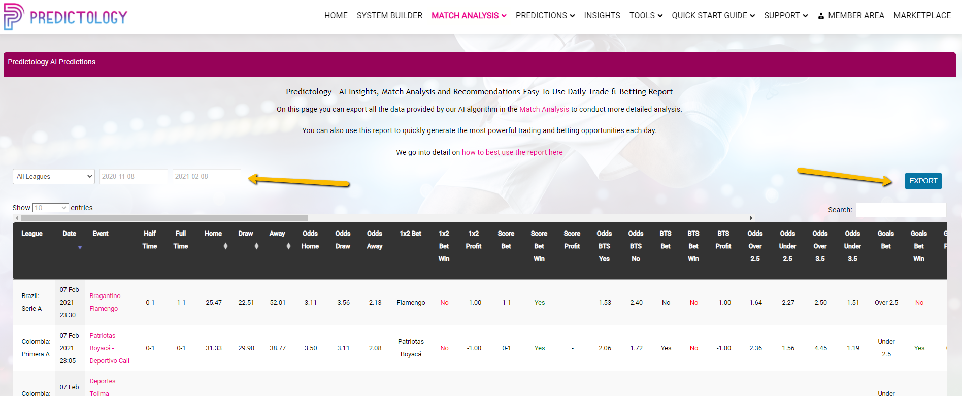Screen dimensions: 962x396
Task: Open 'how to best use the report here' link
Action: pos(512,152)
